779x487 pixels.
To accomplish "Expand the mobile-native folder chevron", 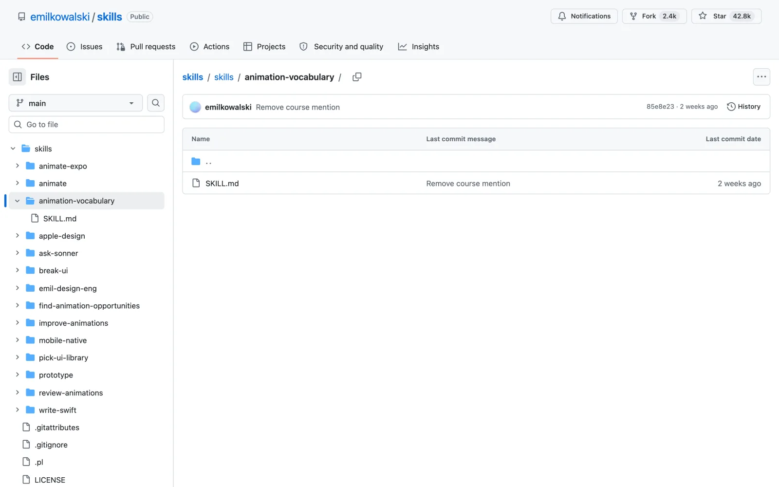I will [18, 340].
